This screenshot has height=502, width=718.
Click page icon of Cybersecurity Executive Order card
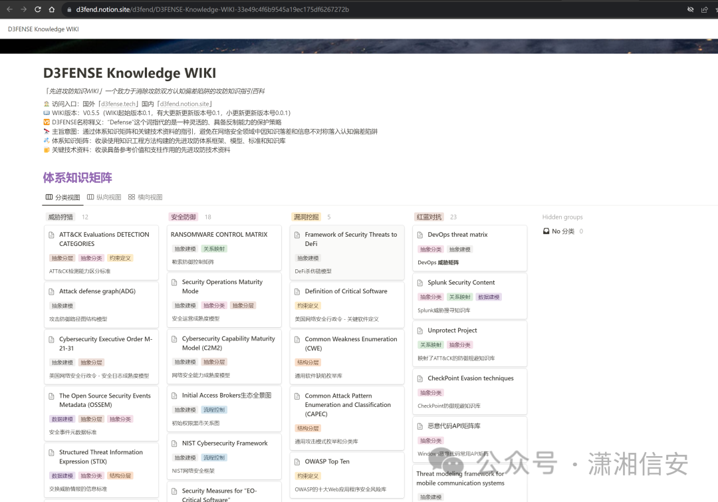pos(52,339)
